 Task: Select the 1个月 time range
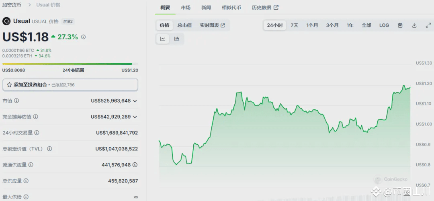(x=312, y=25)
